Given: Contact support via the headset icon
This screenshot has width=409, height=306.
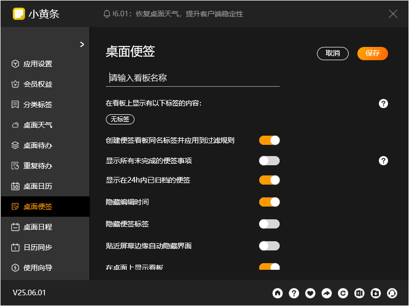Looking at the screenshot, I should [x=392, y=293].
